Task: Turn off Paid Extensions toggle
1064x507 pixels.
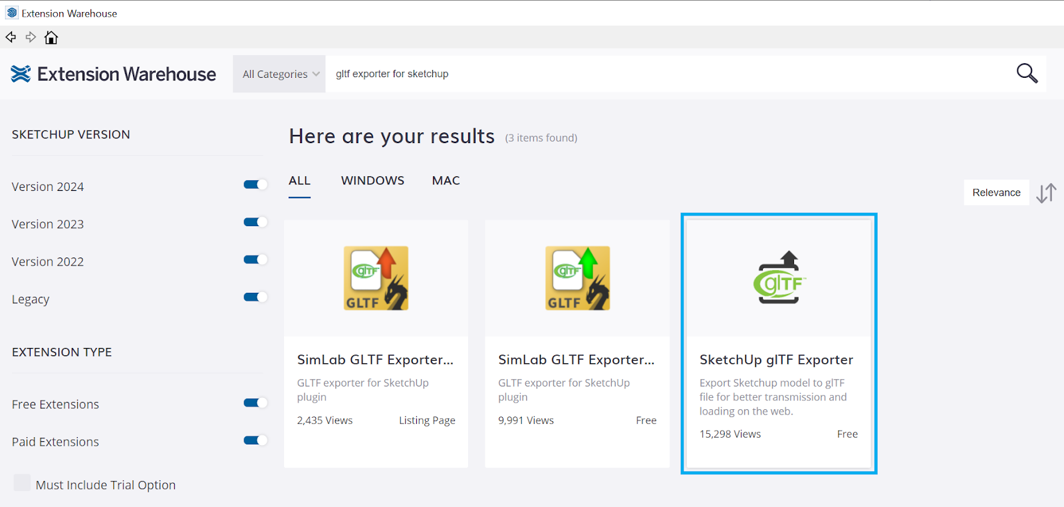Action: [x=255, y=440]
